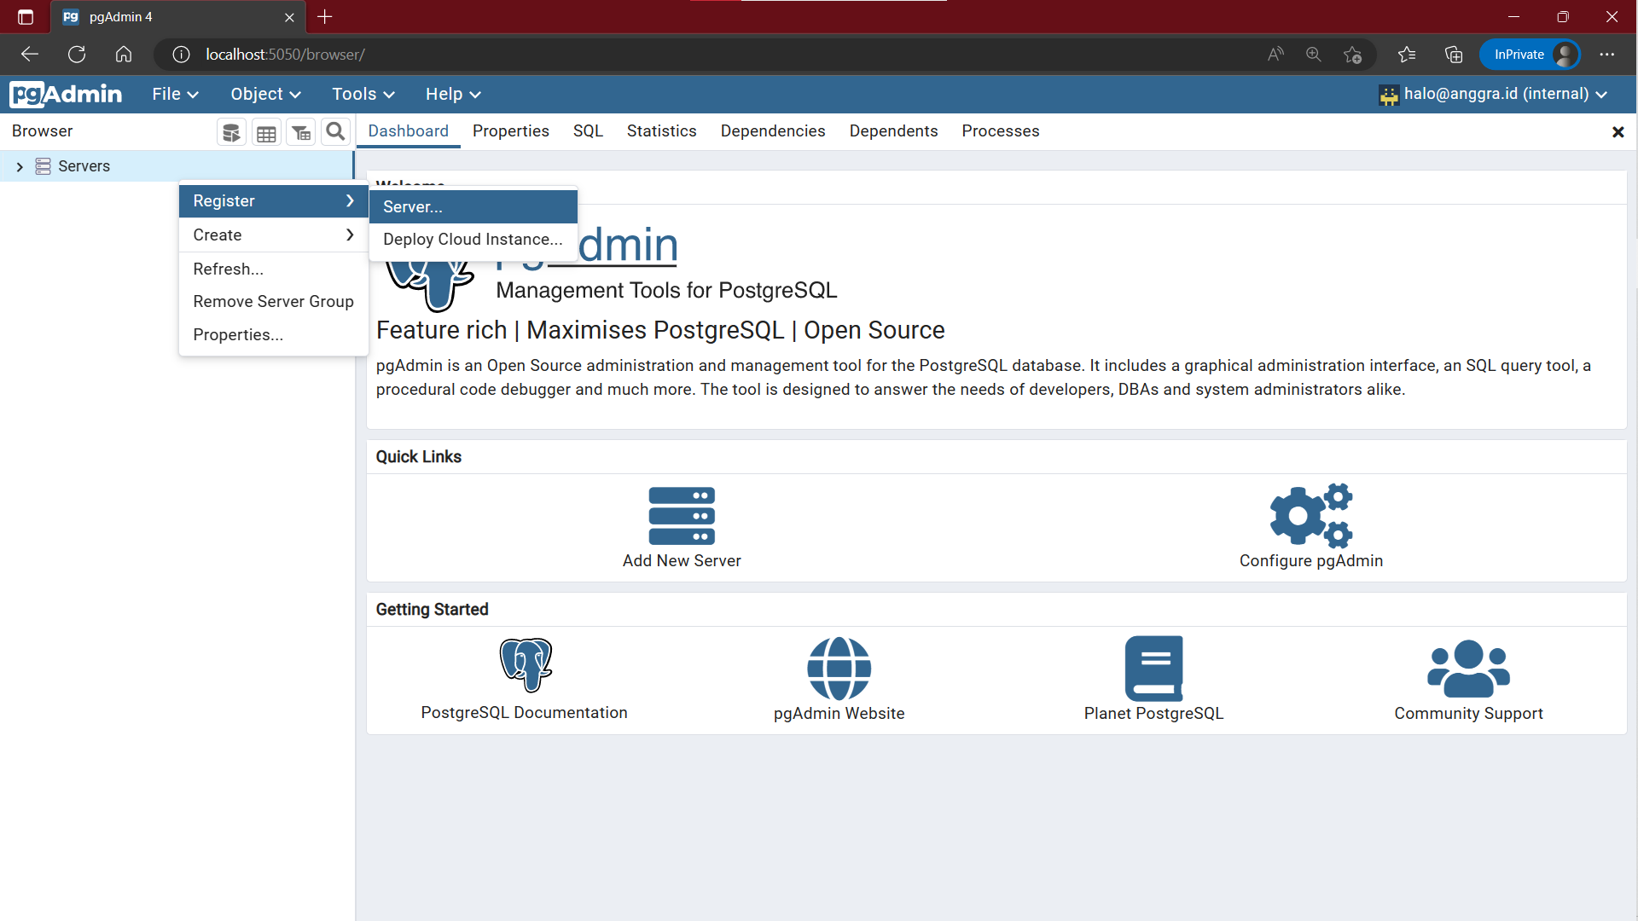Click the Filtered Rows icon in Browser toolbar
1638x921 pixels.
301,132
